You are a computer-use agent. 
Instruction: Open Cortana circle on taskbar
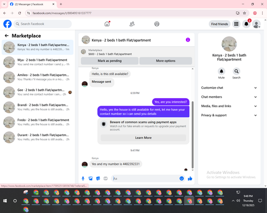tap(15, 201)
